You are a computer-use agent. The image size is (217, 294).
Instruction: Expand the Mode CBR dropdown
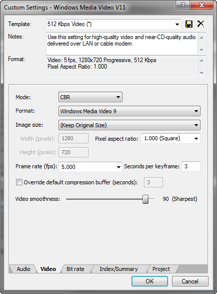90,97
